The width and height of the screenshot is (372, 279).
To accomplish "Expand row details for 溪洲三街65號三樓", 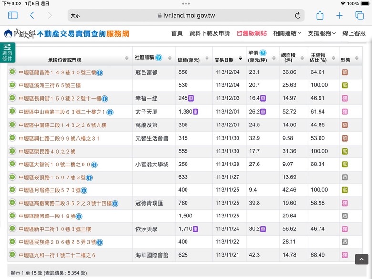I will pos(12,85).
